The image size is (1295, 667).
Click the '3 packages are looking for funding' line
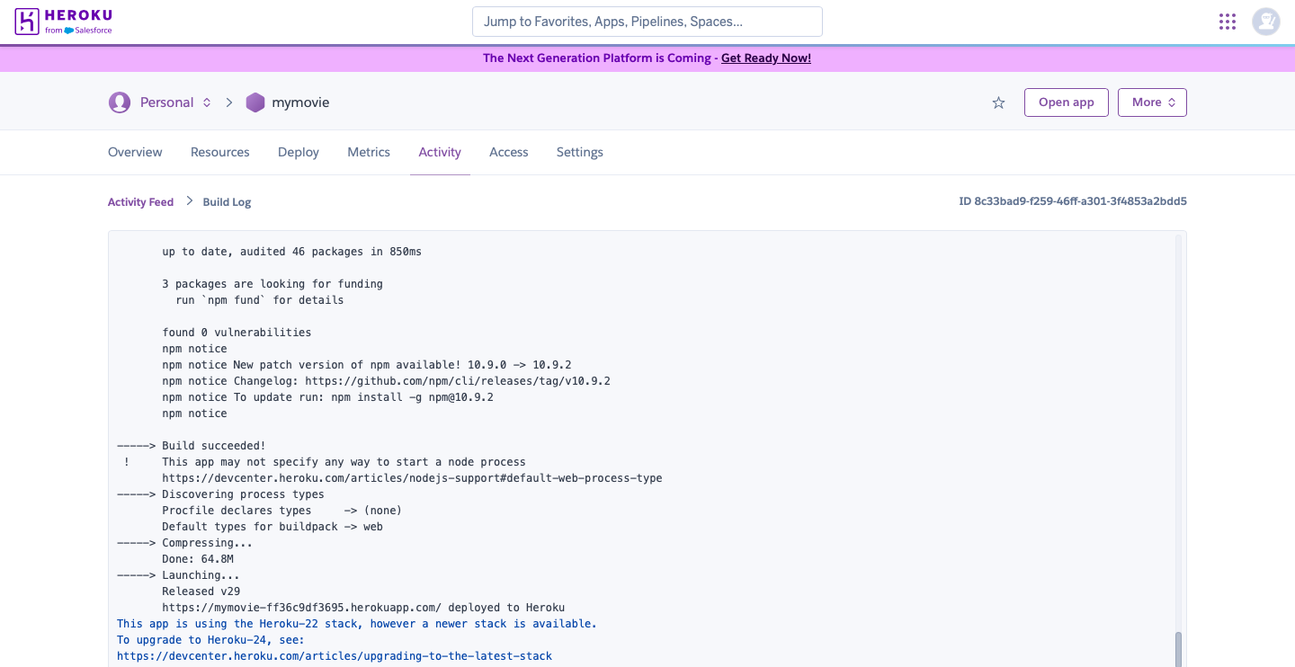coord(272,284)
